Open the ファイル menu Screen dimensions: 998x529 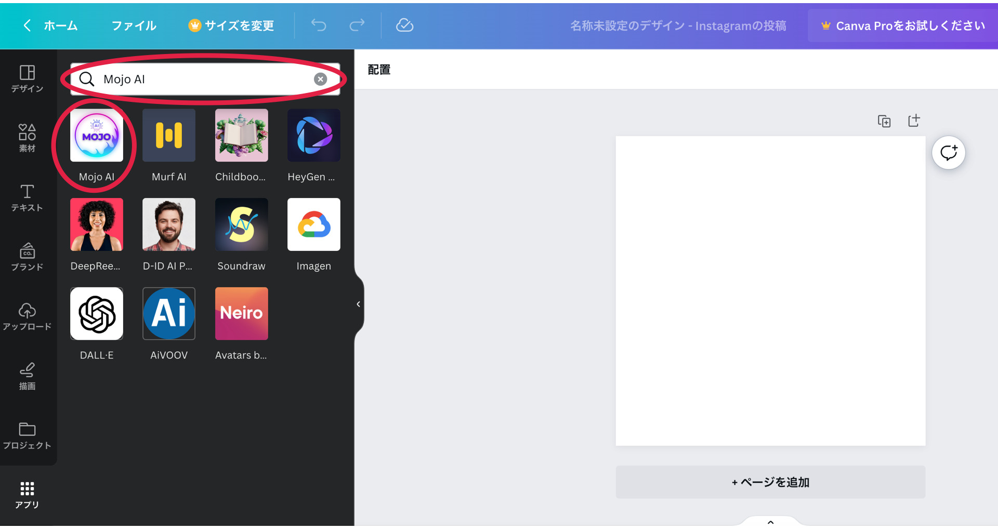[x=133, y=25]
